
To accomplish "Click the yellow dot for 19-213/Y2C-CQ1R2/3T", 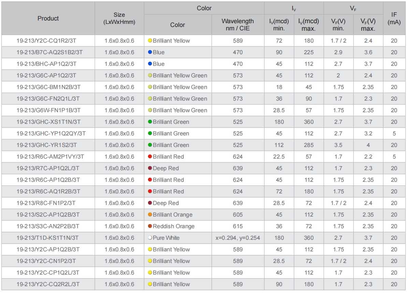I will tap(150, 41).
